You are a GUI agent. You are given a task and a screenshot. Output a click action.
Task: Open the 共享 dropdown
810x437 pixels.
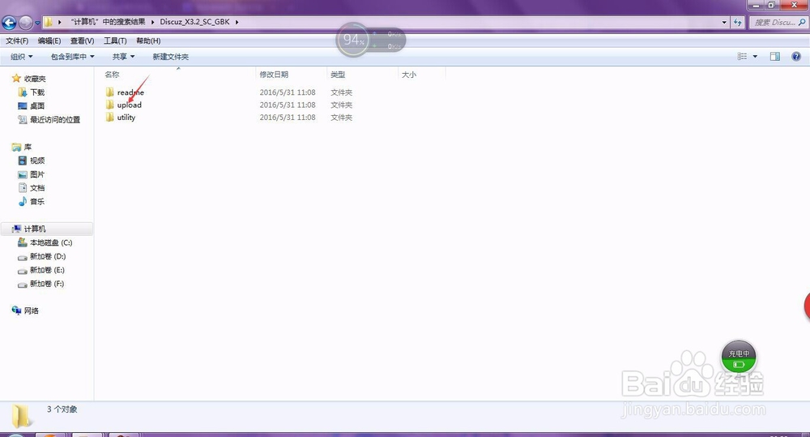[123, 57]
